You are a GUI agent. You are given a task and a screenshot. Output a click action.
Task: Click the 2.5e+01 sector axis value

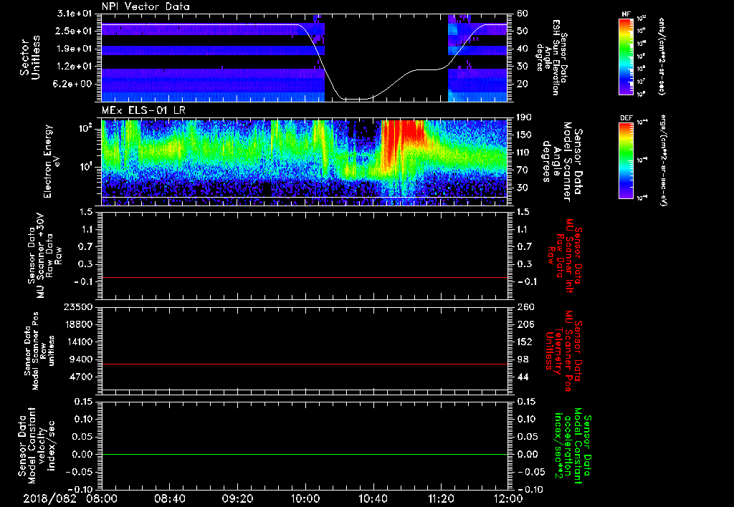click(72, 31)
